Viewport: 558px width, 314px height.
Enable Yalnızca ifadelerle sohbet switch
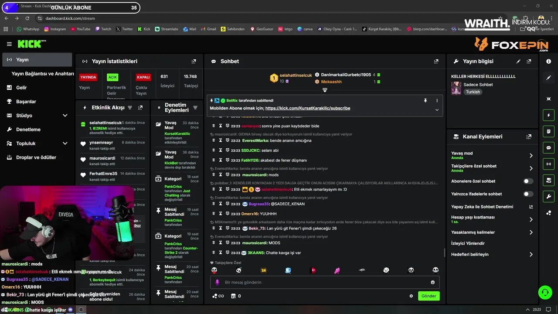(528, 194)
